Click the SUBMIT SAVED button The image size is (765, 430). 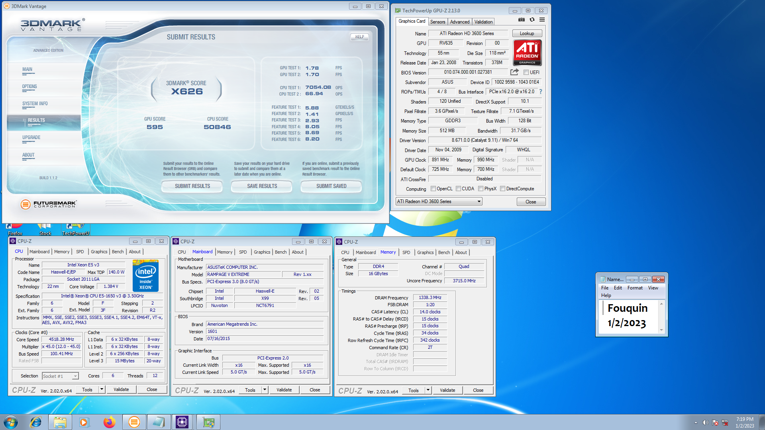331,186
